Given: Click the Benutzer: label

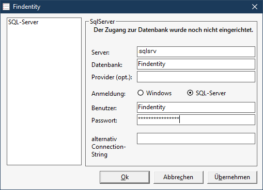Looking at the screenshot, I should point(104,108).
